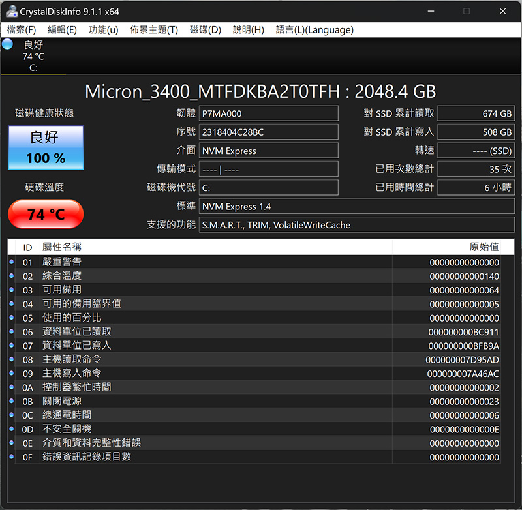This screenshot has height=510, width=522.
Task: Click the status dot for 0F 錯誤資訊記錄項目數
Action: 11,457
